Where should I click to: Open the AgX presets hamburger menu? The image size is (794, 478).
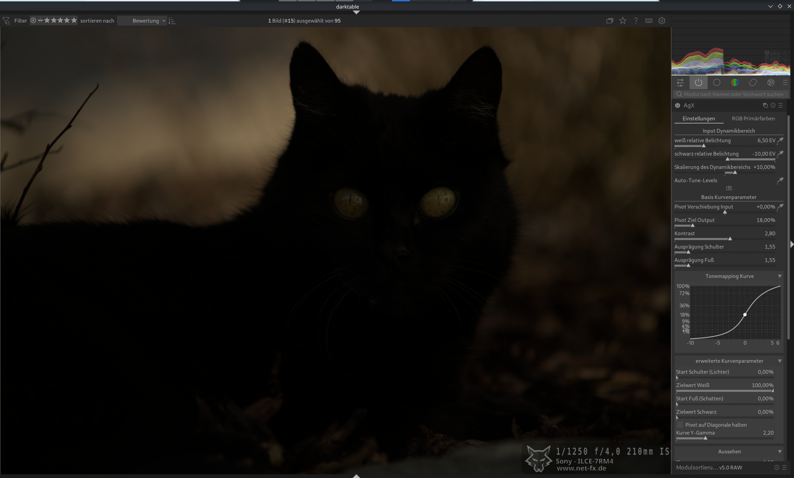[781, 105]
